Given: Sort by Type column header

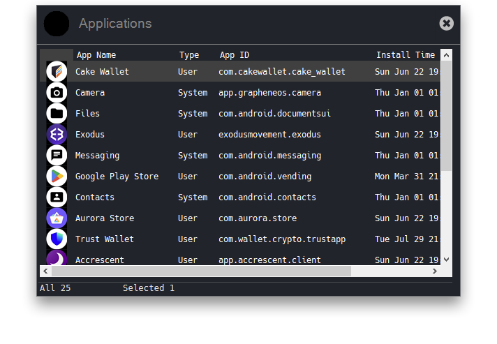Looking at the screenshot, I should click(x=189, y=55).
